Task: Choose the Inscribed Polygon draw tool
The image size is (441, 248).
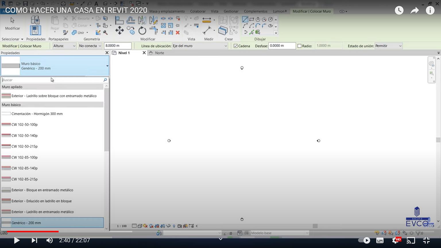Action: pos(258,19)
